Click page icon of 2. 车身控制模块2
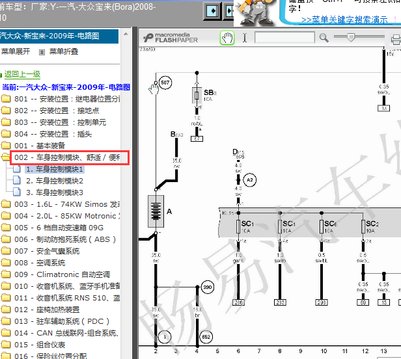 (17, 181)
